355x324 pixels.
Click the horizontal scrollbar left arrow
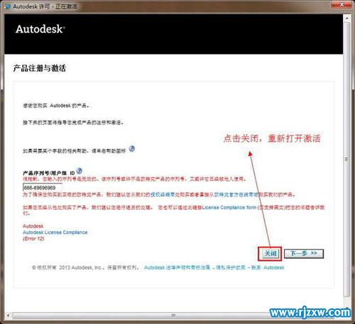[x=9, y=315]
